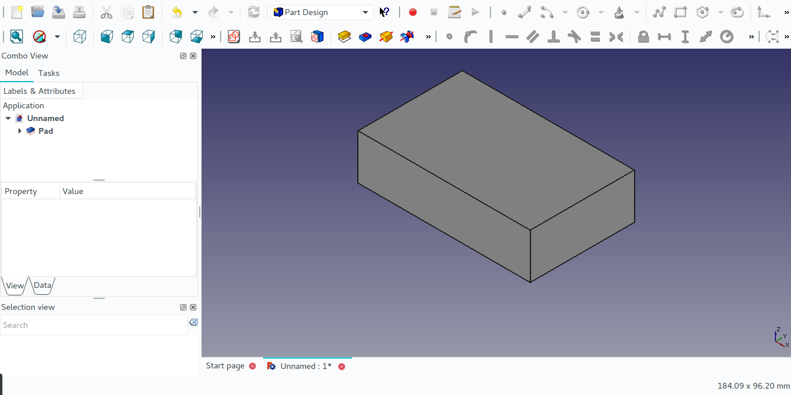Image resolution: width=791 pixels, height=395 pixels.
Task: Select the rectangle sketch tool
Action: click(680, 12)
